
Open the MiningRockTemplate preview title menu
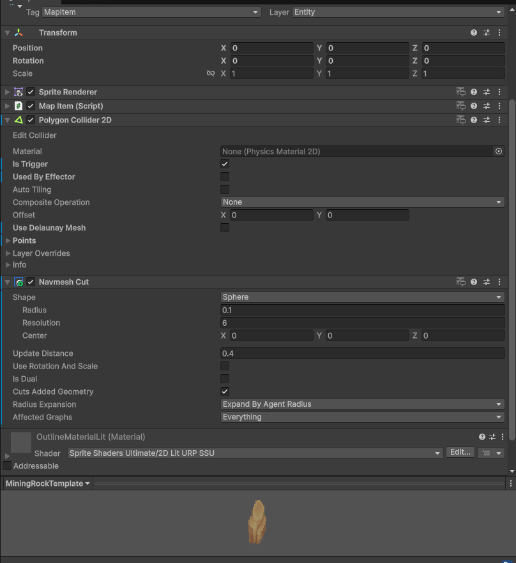[48, 483]
